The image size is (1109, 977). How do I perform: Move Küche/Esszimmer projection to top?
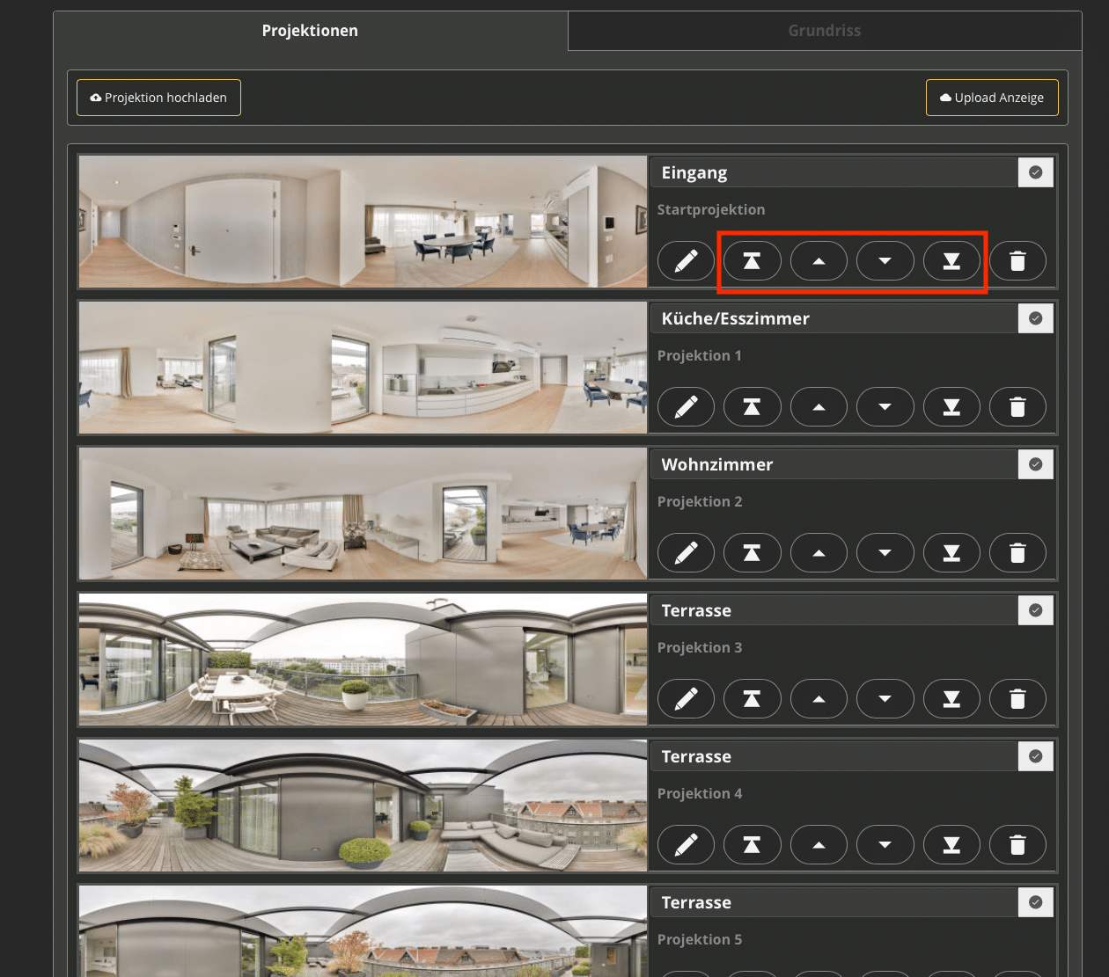[x=752, y=407]
